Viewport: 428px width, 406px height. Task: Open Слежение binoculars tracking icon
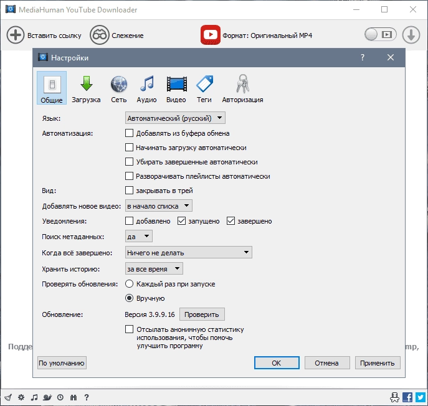[x=99, y=35]
